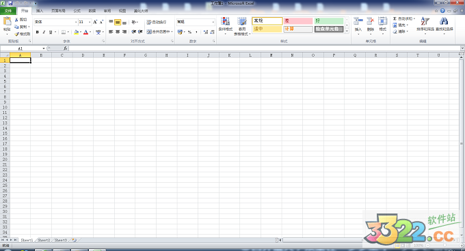
Task: Toggle italic formatting
Action: (44, 32)
